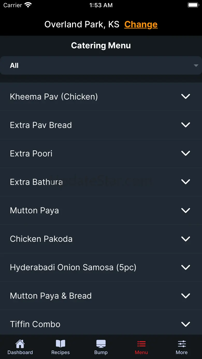The height and width of the screenshot is (359, 202).
Task: Expand the Tiffin Combo chevron
Action: click(x=185, y=324)
